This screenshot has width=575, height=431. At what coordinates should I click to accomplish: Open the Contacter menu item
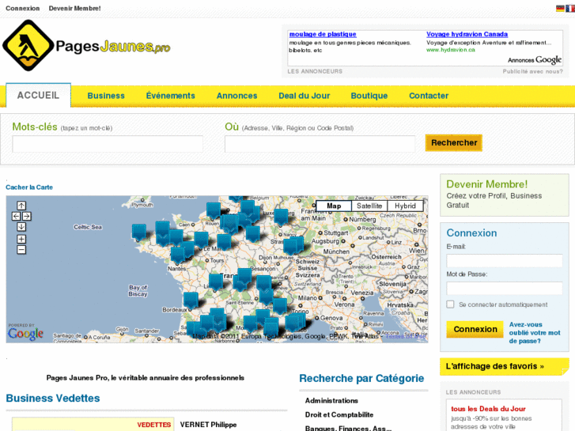(429, 96)
